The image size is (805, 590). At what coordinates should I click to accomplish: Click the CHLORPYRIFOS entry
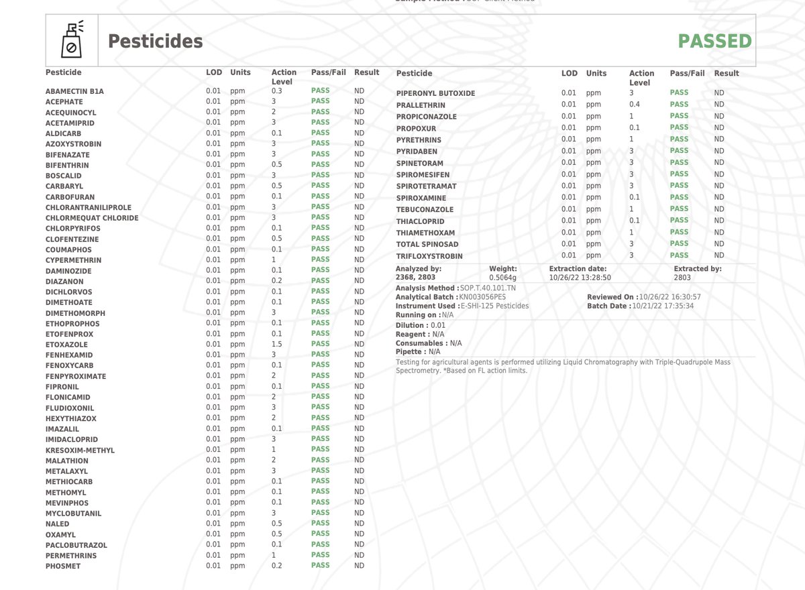[73, 229]
